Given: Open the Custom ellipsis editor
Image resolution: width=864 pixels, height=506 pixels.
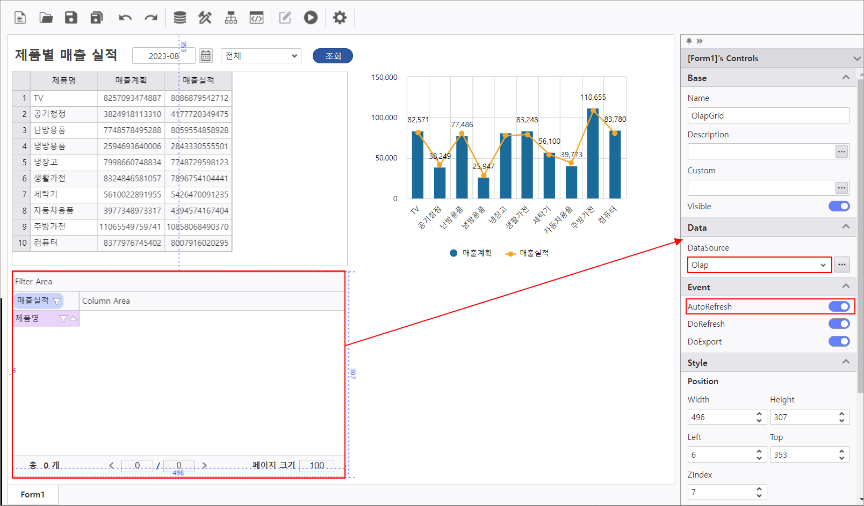Looking at the screenshot, I should coord(842,188).
